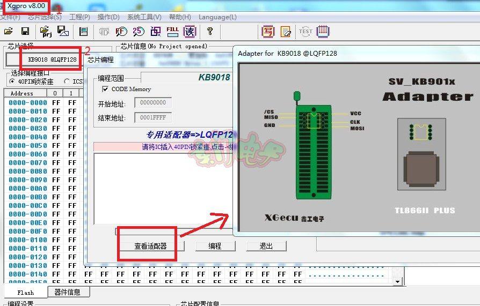This screenshot has height=306, width=480.
Task: Click the TEST toolbar icon
Action: point(306,31)
